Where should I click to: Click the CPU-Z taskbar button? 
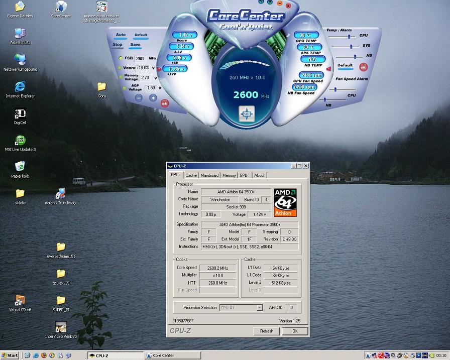click(115, 355)
